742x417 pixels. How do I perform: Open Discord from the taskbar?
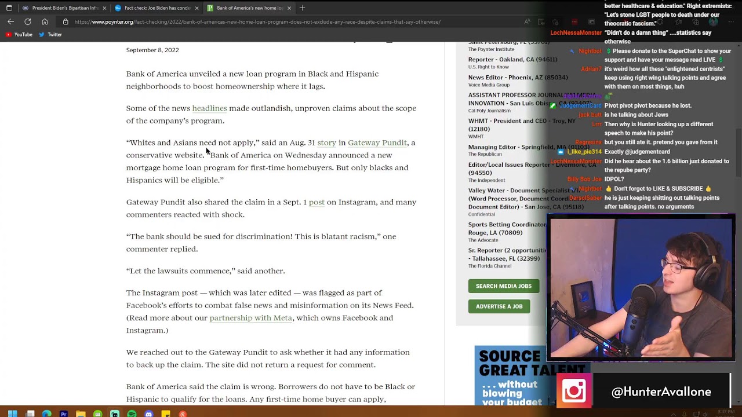pyautogui.click(x=148, y=414)
